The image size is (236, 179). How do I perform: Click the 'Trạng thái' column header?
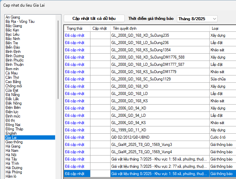pos(77,28)
